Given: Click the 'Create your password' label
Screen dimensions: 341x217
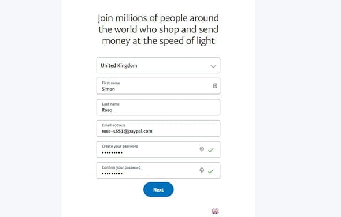Looking at the screenshot, I should click(120, 146).
